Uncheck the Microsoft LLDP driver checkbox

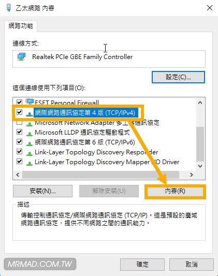coord(19,132)
